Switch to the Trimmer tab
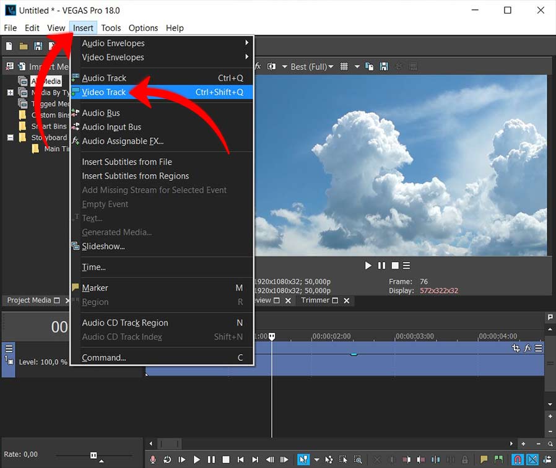Screen dimensions: 556x468 click(315, 300)
